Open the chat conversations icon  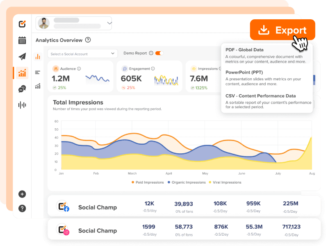pos(22,89)
